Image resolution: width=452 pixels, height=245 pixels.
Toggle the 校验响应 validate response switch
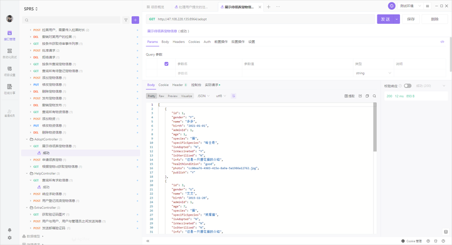coord(407,85)
